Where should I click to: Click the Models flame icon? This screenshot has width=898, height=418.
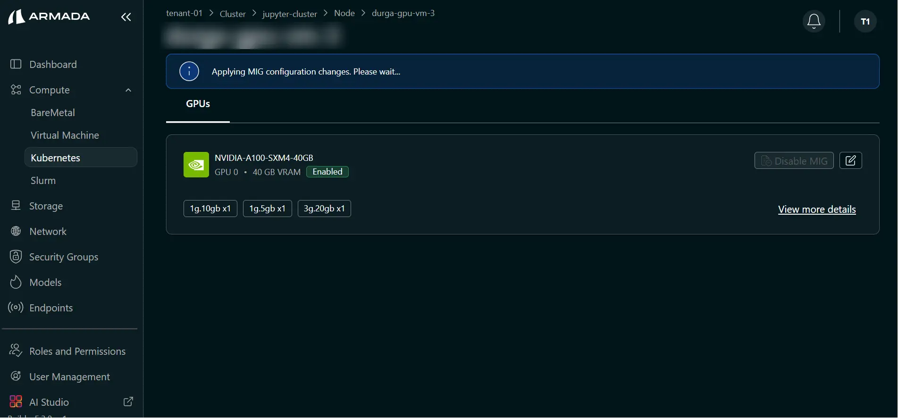coord(16,282)
